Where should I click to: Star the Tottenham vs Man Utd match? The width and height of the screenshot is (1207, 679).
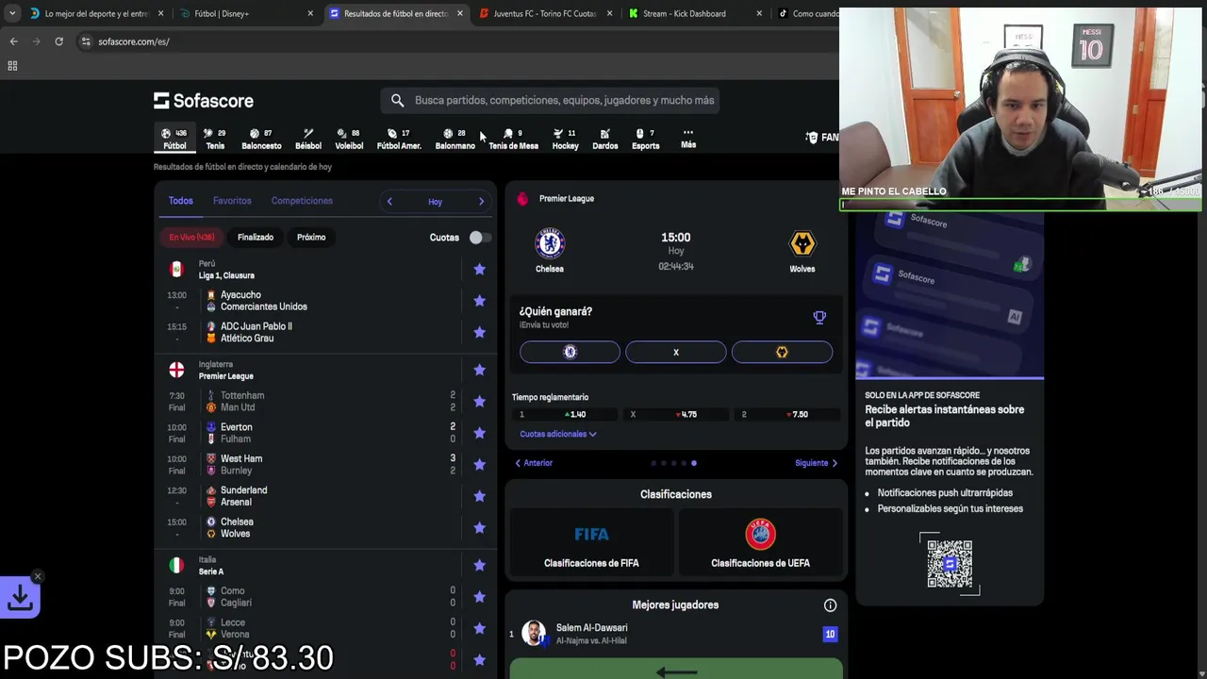point(479,402)
